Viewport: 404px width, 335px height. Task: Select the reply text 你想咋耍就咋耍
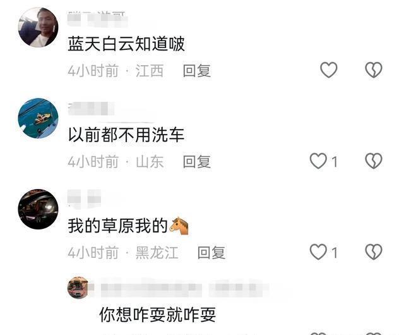[158, 315]
